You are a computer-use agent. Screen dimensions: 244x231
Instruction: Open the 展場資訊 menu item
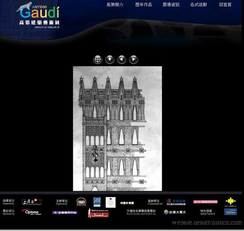pyautogui.click(x=171, y=4)
